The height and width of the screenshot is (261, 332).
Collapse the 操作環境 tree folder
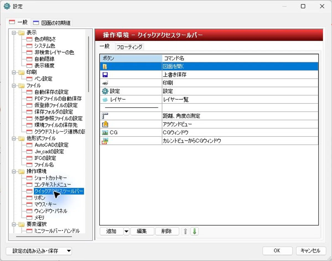coord(14,172)
